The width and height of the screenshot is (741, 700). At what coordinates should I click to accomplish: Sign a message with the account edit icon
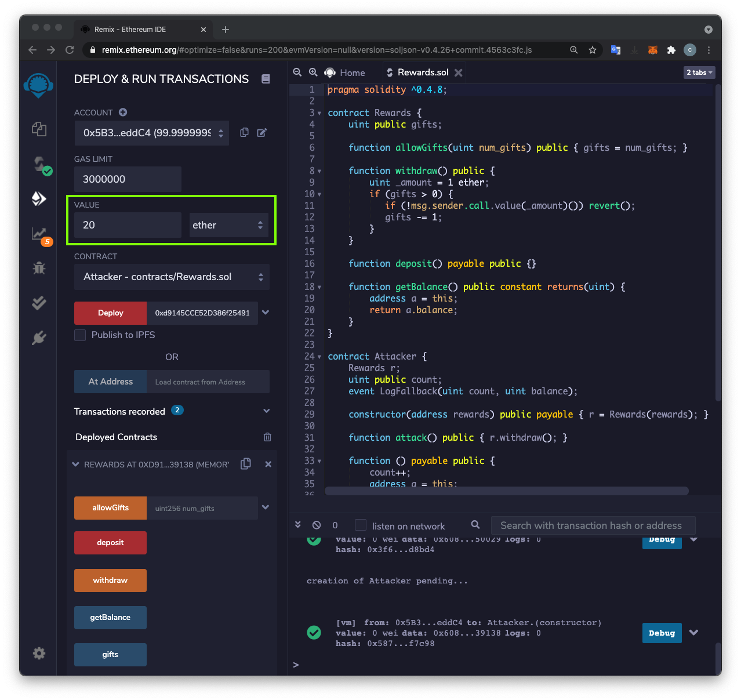pyautogui.click(x=261, y=132)
